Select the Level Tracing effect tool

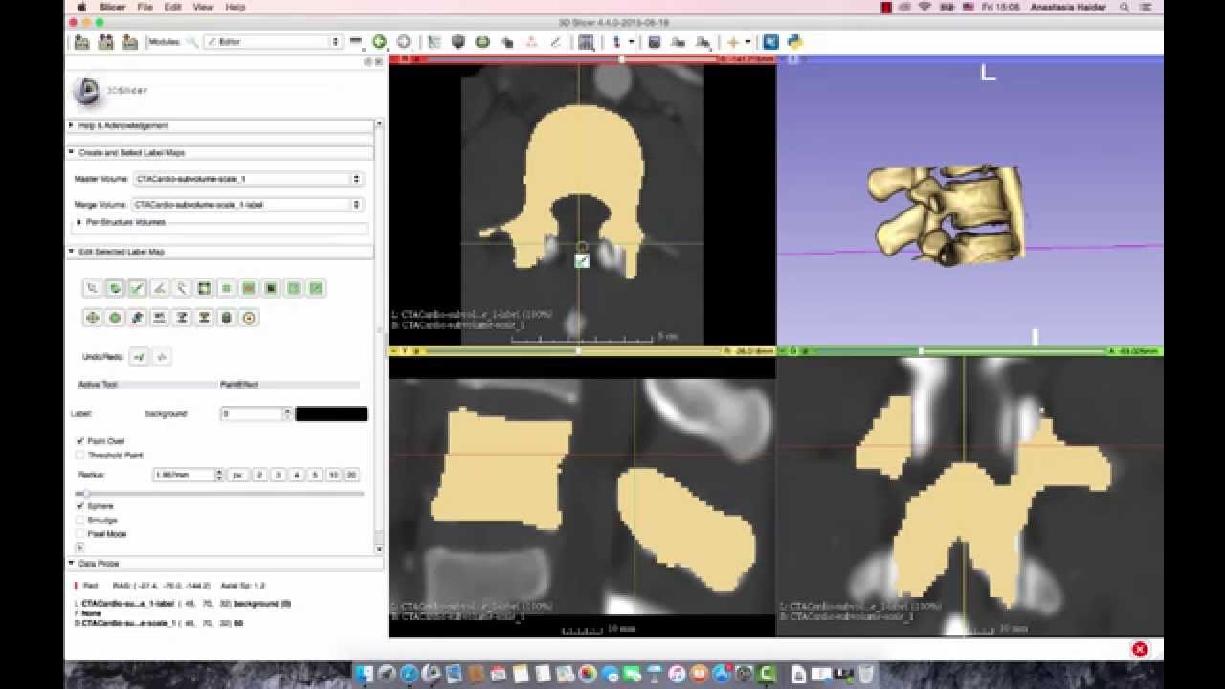click(x=204, y=288)
